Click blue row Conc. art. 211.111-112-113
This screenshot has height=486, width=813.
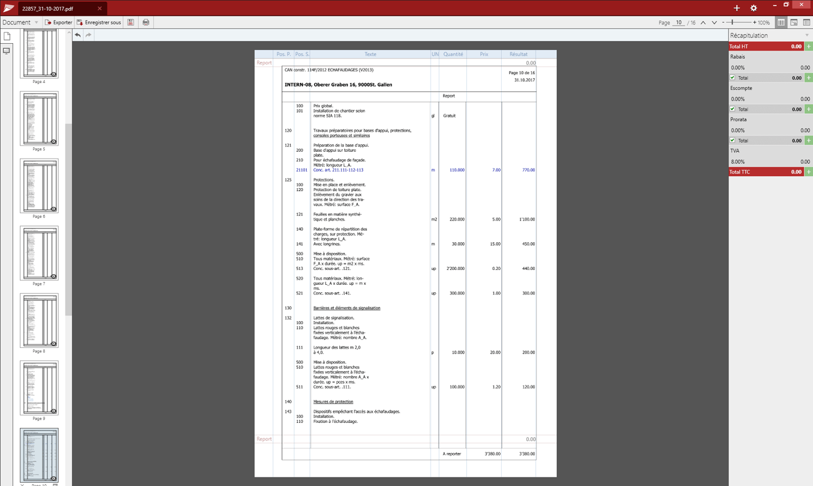[x=338, y=170]
